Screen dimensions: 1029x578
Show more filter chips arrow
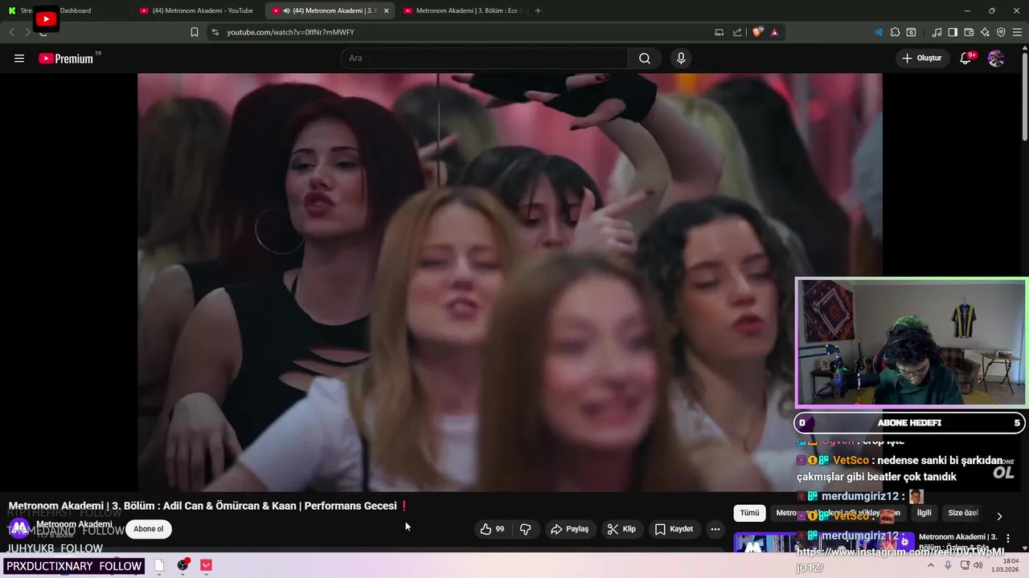(x=999, y=516)
